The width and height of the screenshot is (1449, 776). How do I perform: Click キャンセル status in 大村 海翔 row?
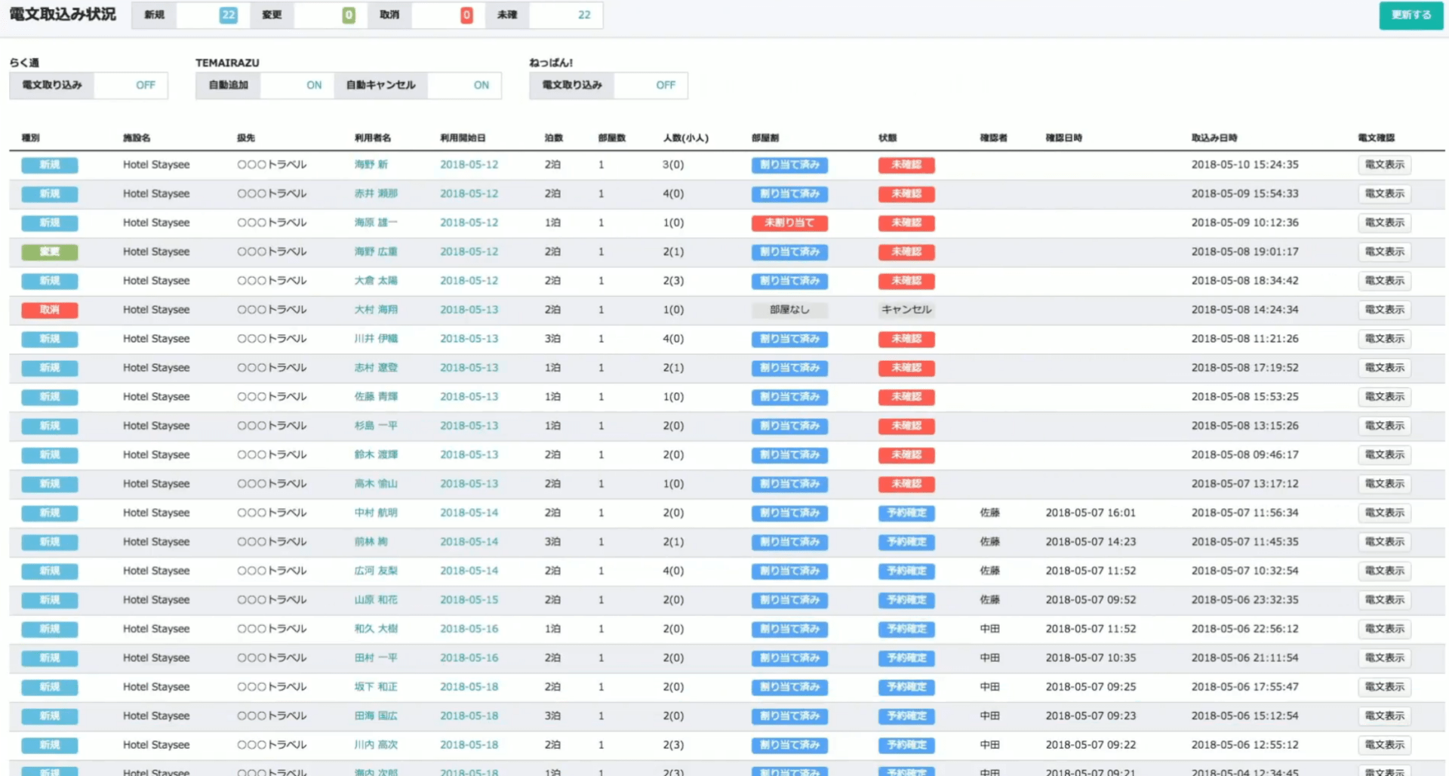pyautogui.click(x=906, y=309)
